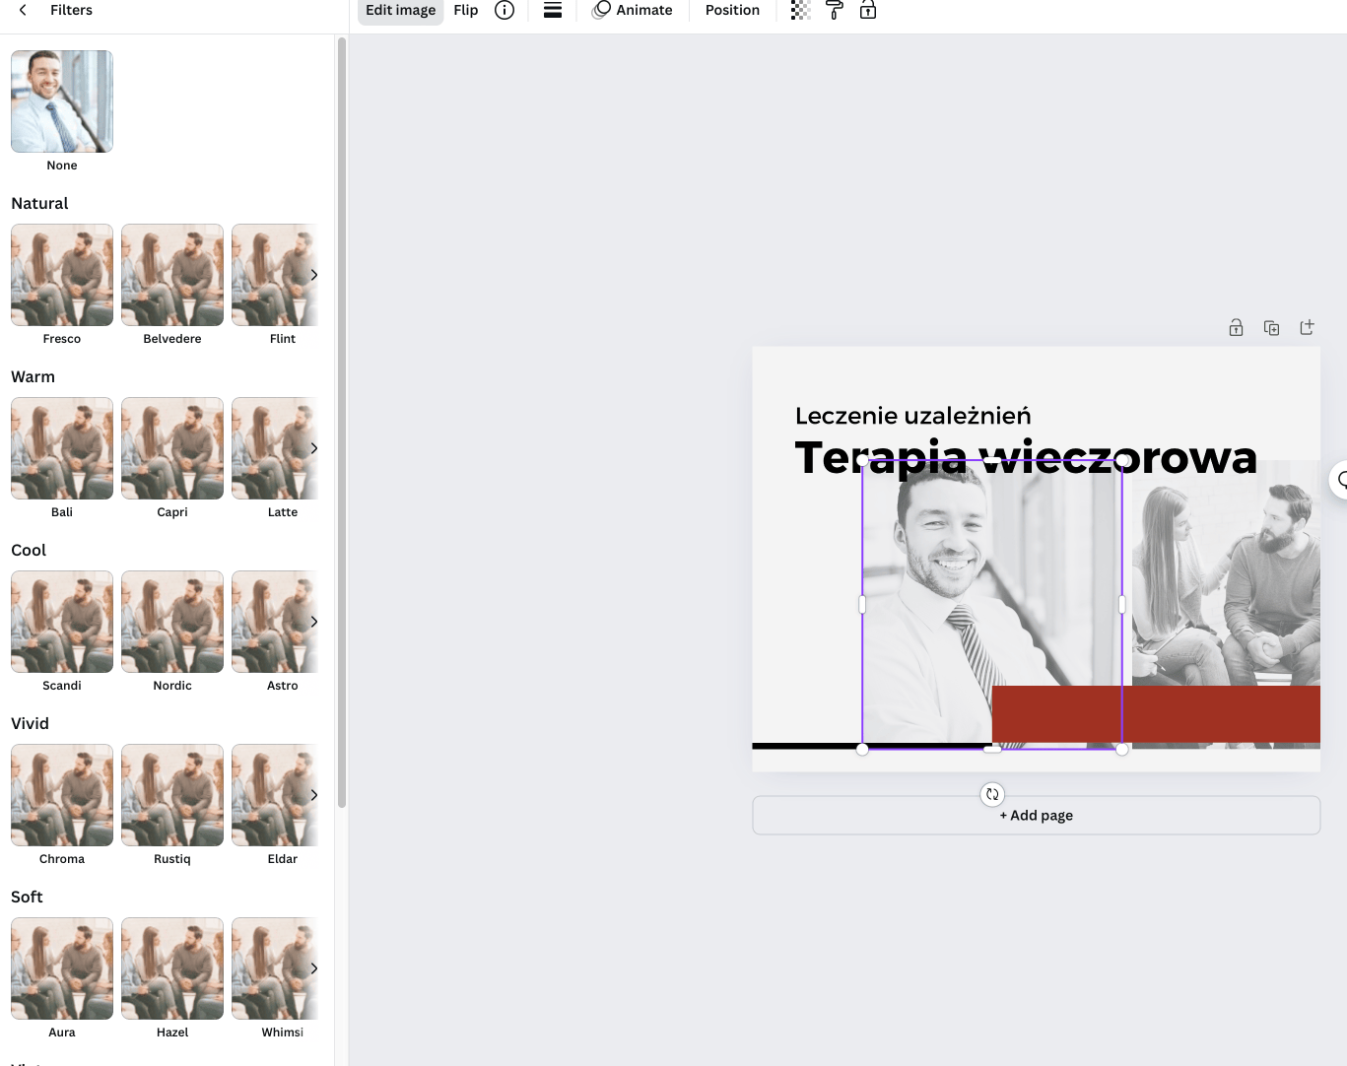This screenshot has height=1066, width=1347.
Task: Open the Edit image tab
Action: point(400,10)
